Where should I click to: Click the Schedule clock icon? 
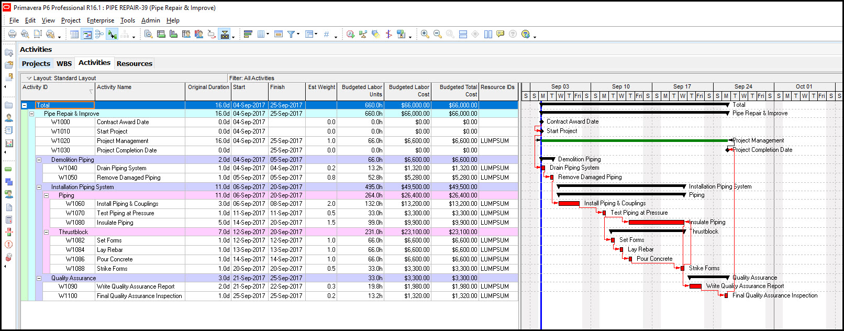(x=350, y=34)
